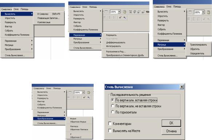Expand Переменная submenu in window with Вычислить highlighted

[x=17, y=41]
